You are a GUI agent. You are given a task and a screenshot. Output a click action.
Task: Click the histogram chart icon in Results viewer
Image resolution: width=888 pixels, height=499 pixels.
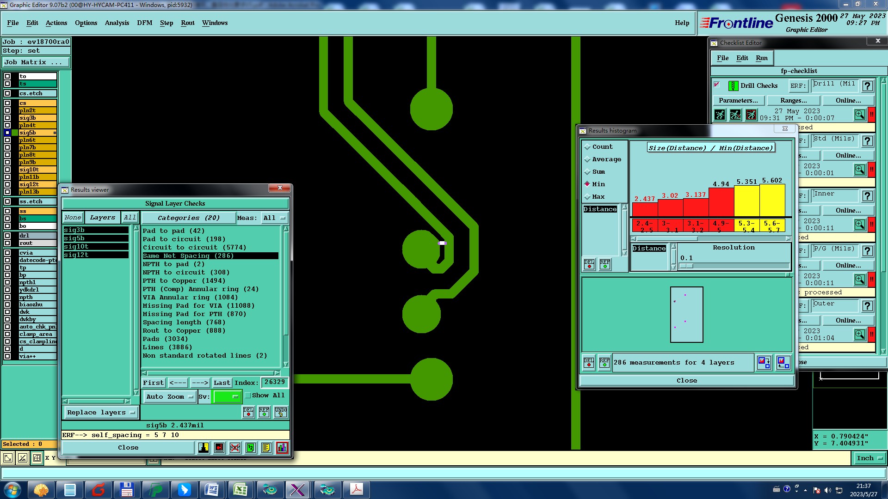[x=282, y=447]
